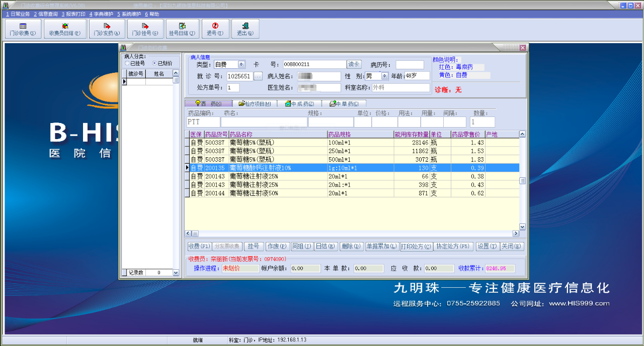Screen dimensions: 644x346
Task: Click the 关闭(E) button
Action: point(512,247)
